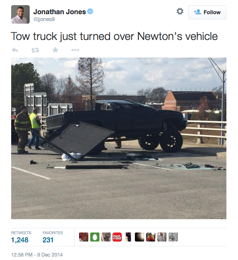Click the green egg avatar
Image resolution: width=238 pixels, height=260 pixels.
pos(95,237)
